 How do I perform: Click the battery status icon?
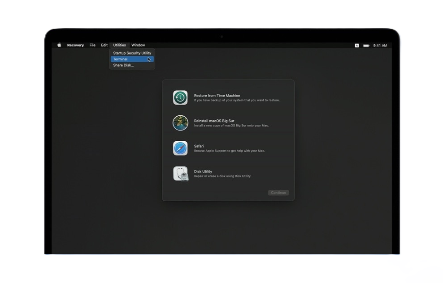pos(366,45)
